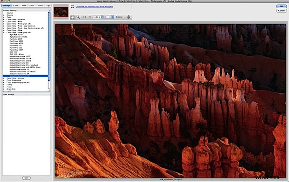Collapse Color Films - Slide (grain off) group
289x182 pixels.
[4, 33]
